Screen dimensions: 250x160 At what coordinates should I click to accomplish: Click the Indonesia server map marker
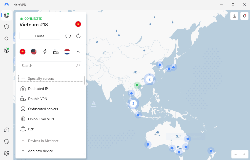pyautogui.click(x=138, y=115)
